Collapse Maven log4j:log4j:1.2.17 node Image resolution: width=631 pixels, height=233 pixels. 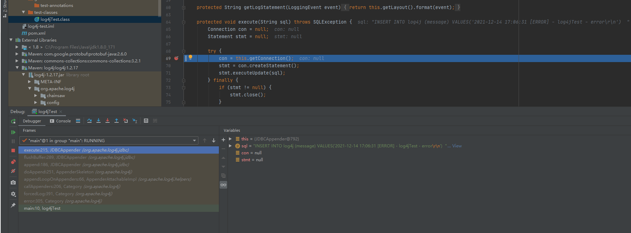coord(17,68)
